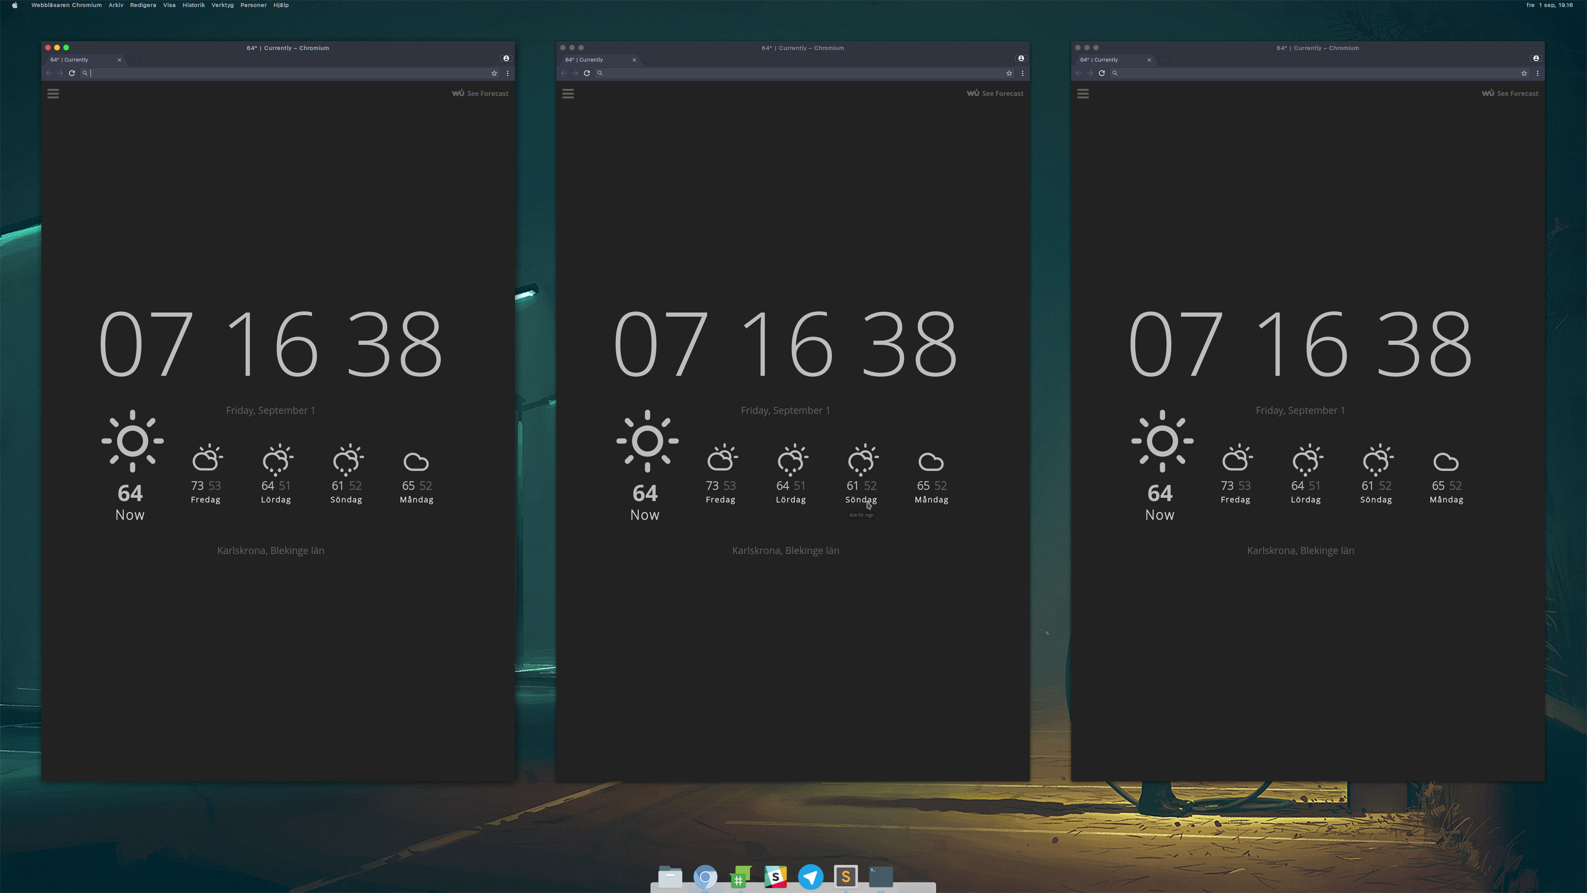Close the 64° Currently tab in middle window

coord(634,60)
